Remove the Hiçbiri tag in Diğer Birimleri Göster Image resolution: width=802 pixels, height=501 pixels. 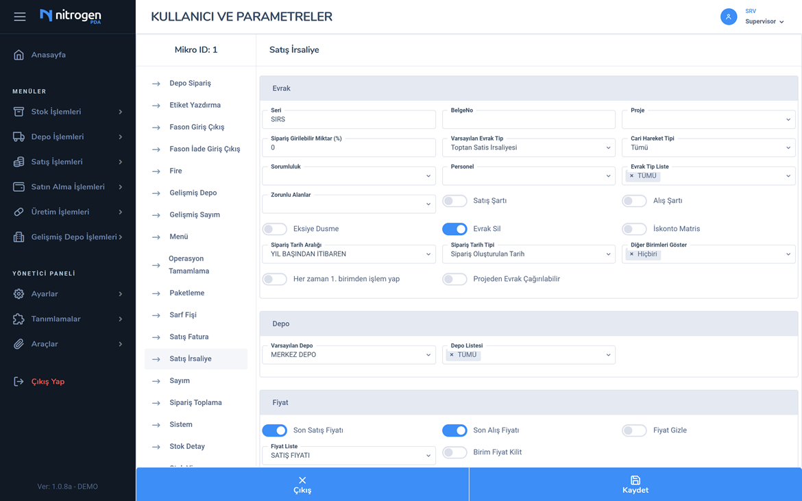632,254
